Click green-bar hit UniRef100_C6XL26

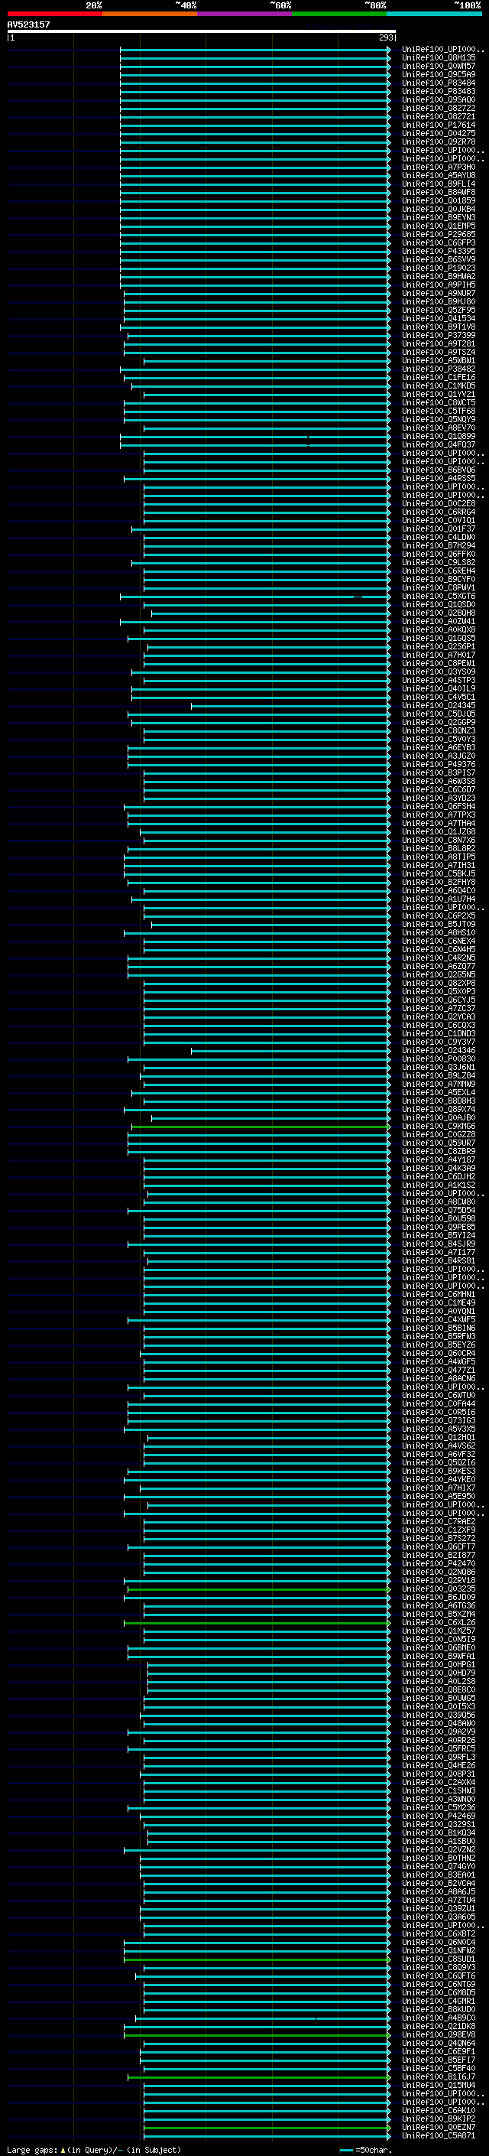pyautogui.click(x=438, y=1622)
